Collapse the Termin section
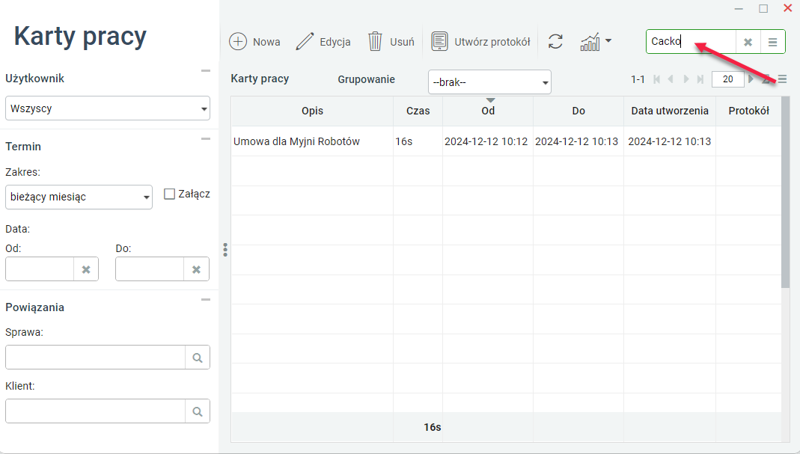The image size is (800, 454). (206, 139)
